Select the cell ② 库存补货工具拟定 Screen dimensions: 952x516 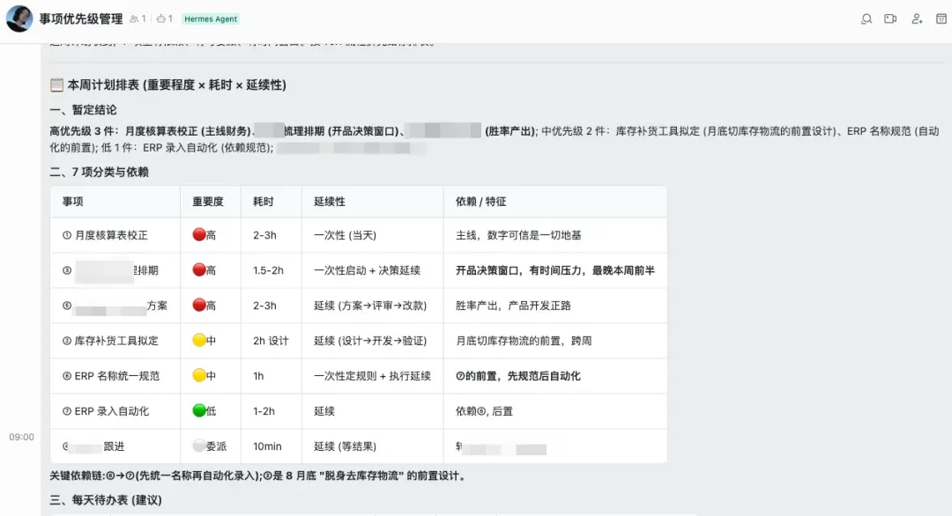pyautogui.click(x=110, y=341)
